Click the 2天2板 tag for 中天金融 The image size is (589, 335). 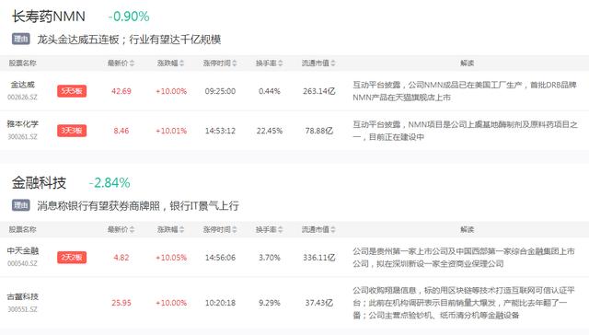point(72,258)
